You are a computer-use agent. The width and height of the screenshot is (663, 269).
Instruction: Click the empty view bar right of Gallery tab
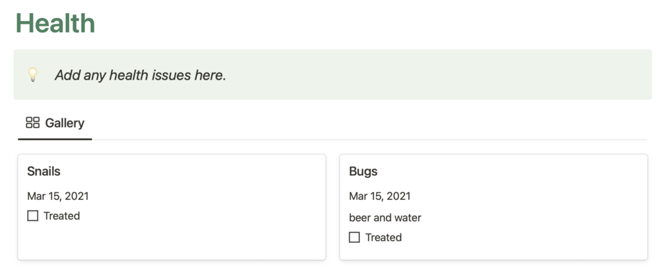point(369,124)
